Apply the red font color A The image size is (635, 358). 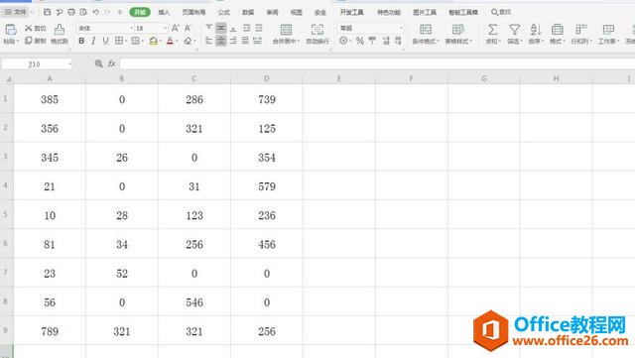(170, 41)
